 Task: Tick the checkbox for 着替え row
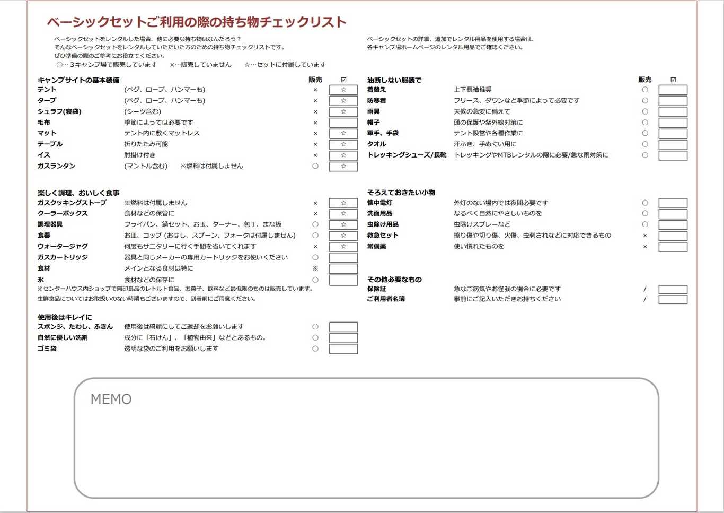point(673,90)
